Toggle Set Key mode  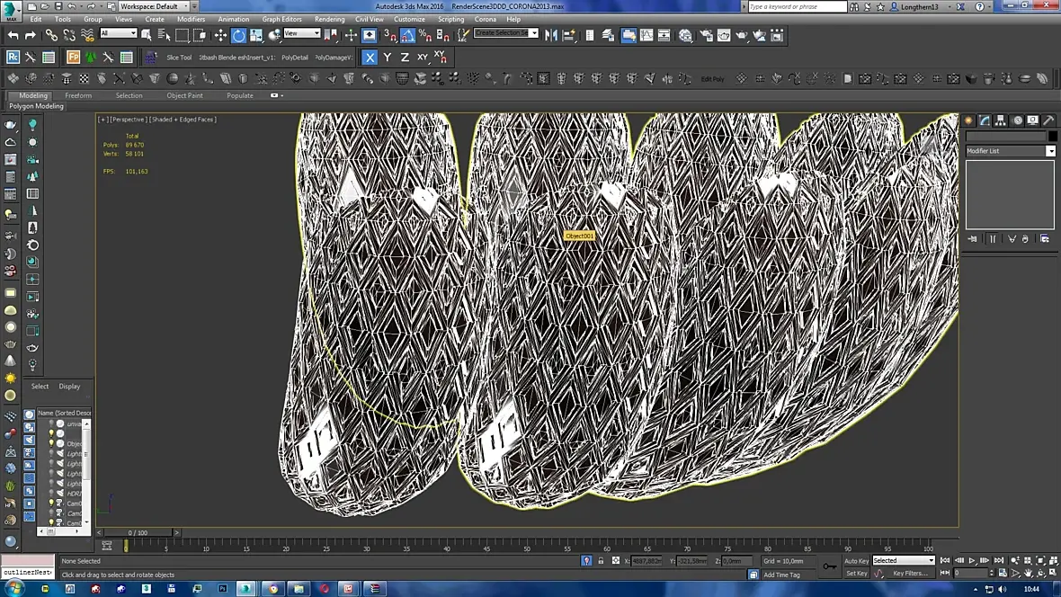[x=856, y=573]
